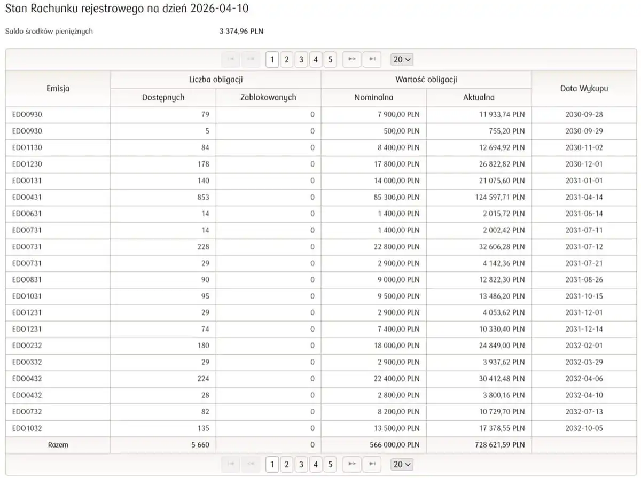Open page 5 from top paginator
Viewport: 641px width, 478px height.
click(x=330, y=59)
